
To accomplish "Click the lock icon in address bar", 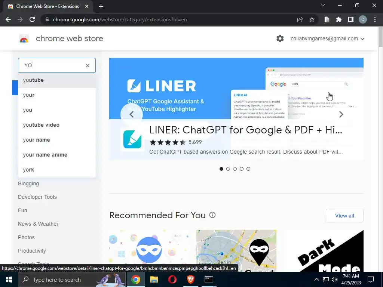I will (x=47, y=19).
